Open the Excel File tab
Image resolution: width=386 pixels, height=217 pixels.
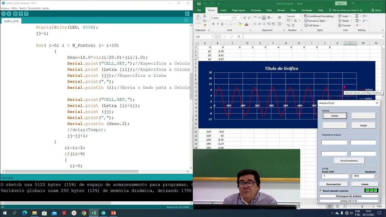[199, 10]
